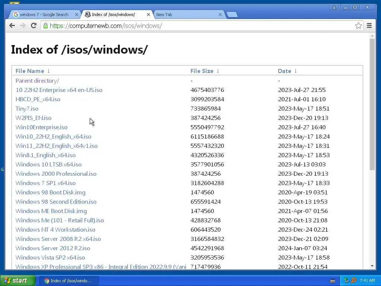381x286 pixels.
Task: Click the vertical scrollbar thumb
Action: tap(372, 105)
